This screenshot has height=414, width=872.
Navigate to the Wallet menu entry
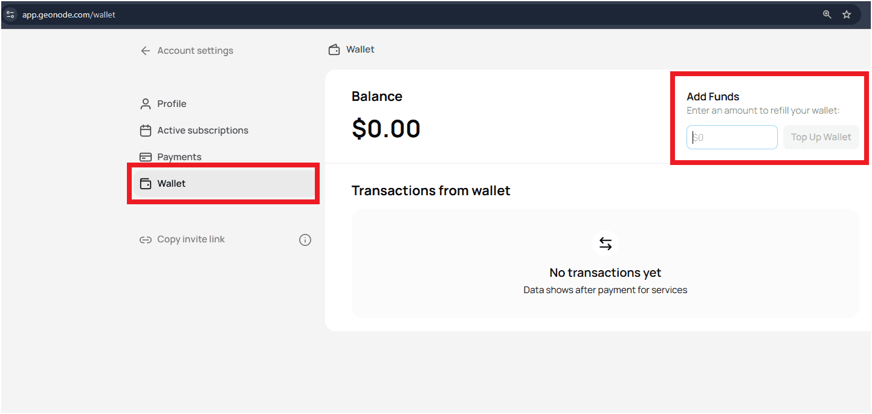tap(172, 183)
